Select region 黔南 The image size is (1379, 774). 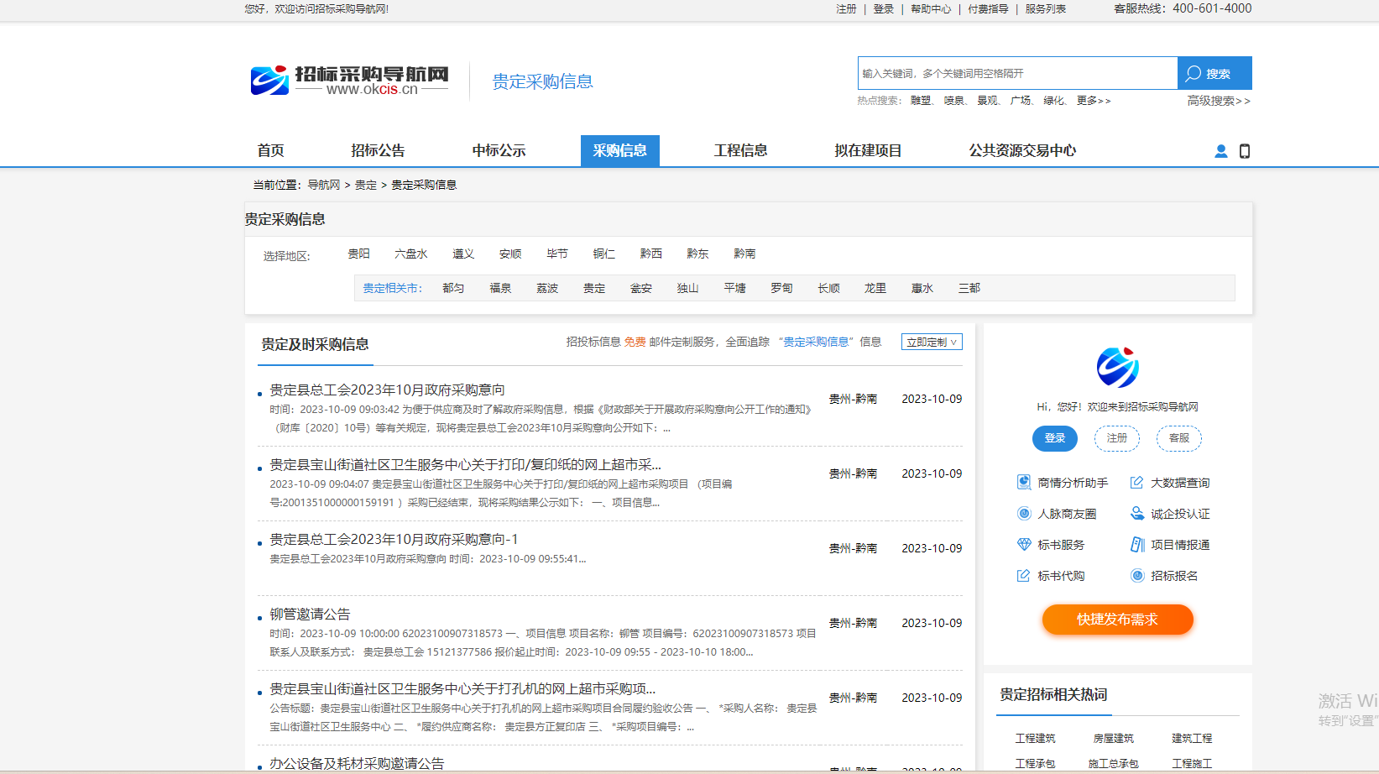point(744,254)
